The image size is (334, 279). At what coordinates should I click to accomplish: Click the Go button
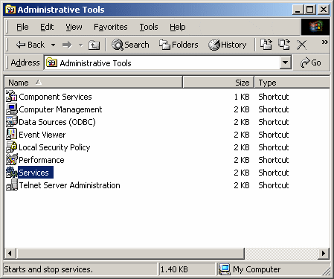click(311, 62)
